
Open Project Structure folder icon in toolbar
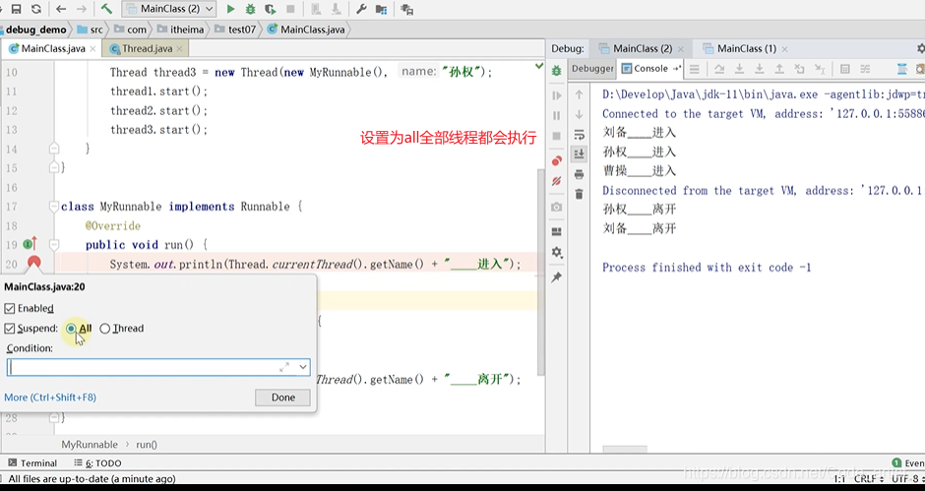(x=382, y=9)
